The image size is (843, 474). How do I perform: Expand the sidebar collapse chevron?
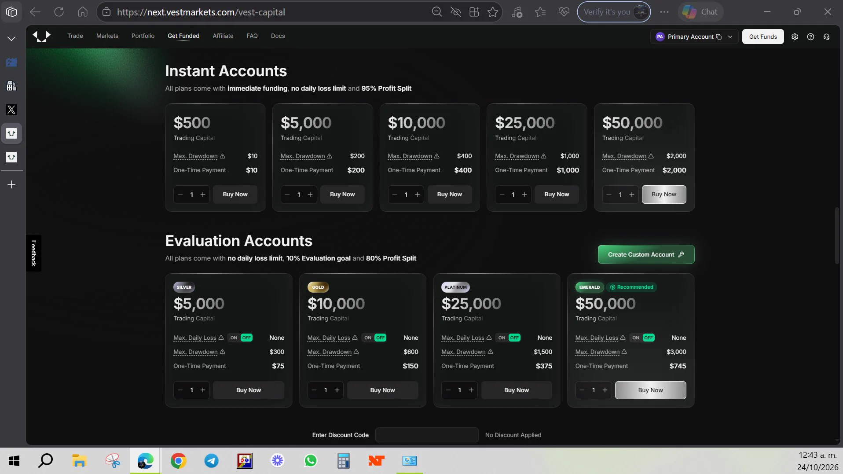tap(11, 39)
